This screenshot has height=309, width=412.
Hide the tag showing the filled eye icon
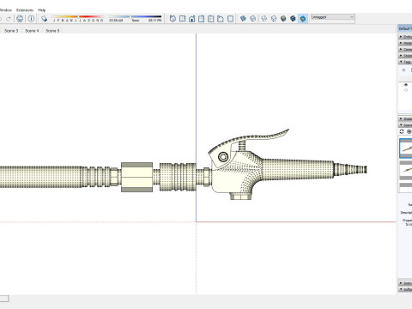point(406,85)
